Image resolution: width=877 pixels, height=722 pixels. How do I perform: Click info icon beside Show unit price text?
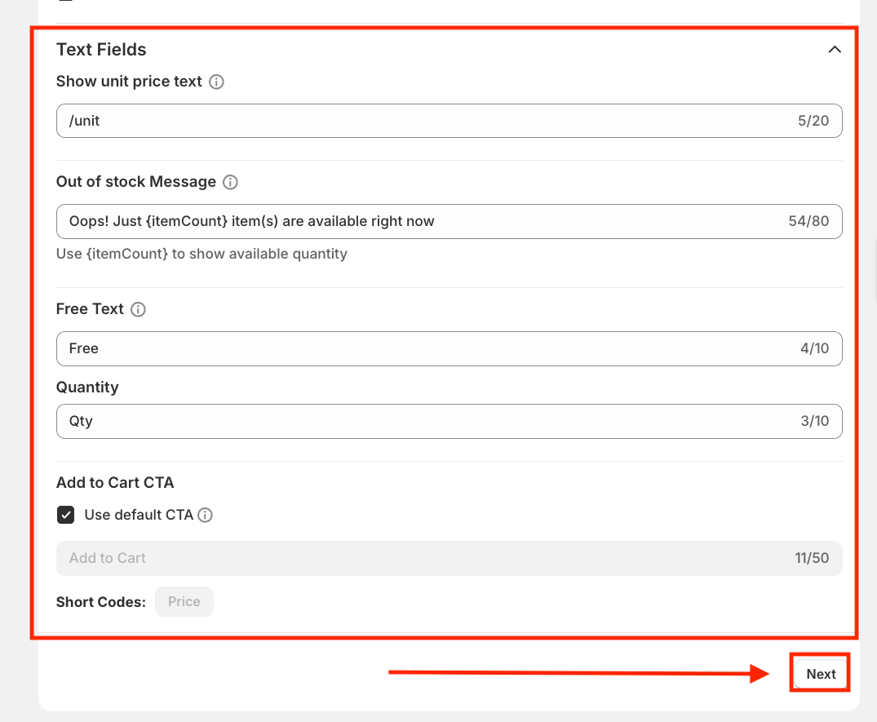[x=216, y=82]
